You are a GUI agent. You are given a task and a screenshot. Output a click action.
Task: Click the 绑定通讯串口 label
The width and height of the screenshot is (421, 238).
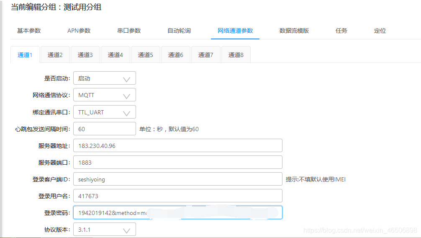(51, 112)
